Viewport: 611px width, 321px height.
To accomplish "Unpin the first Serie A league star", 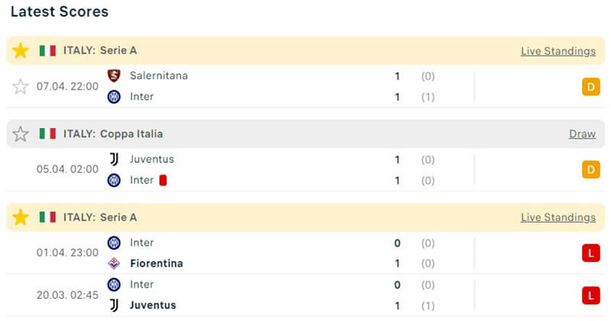I will (21, 51).
